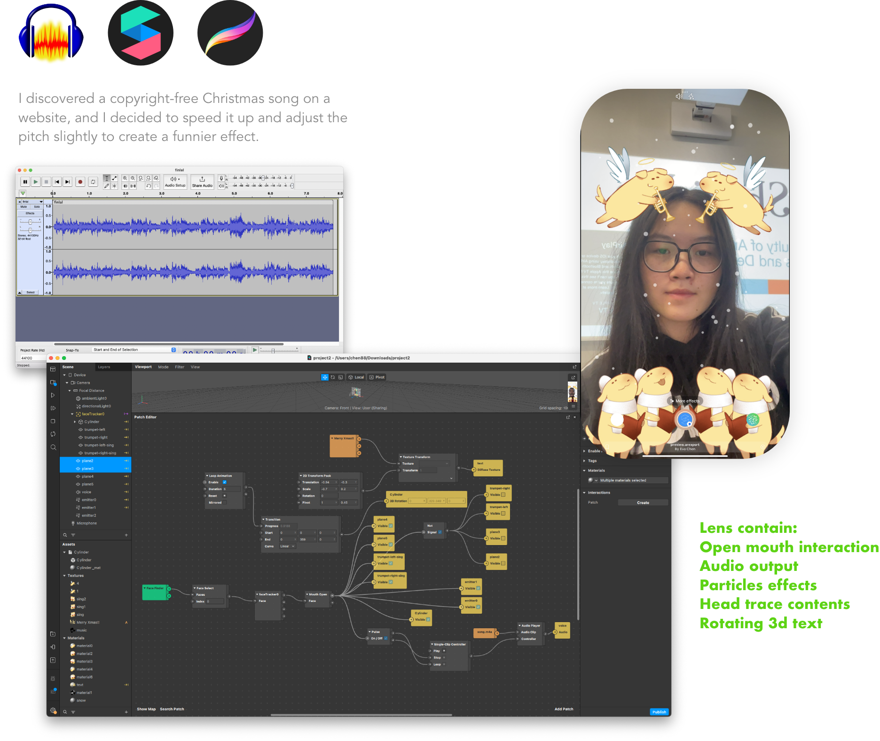Open the Viewport Mode menu
This screenshot has width=880, height=741.
point(163,367)
